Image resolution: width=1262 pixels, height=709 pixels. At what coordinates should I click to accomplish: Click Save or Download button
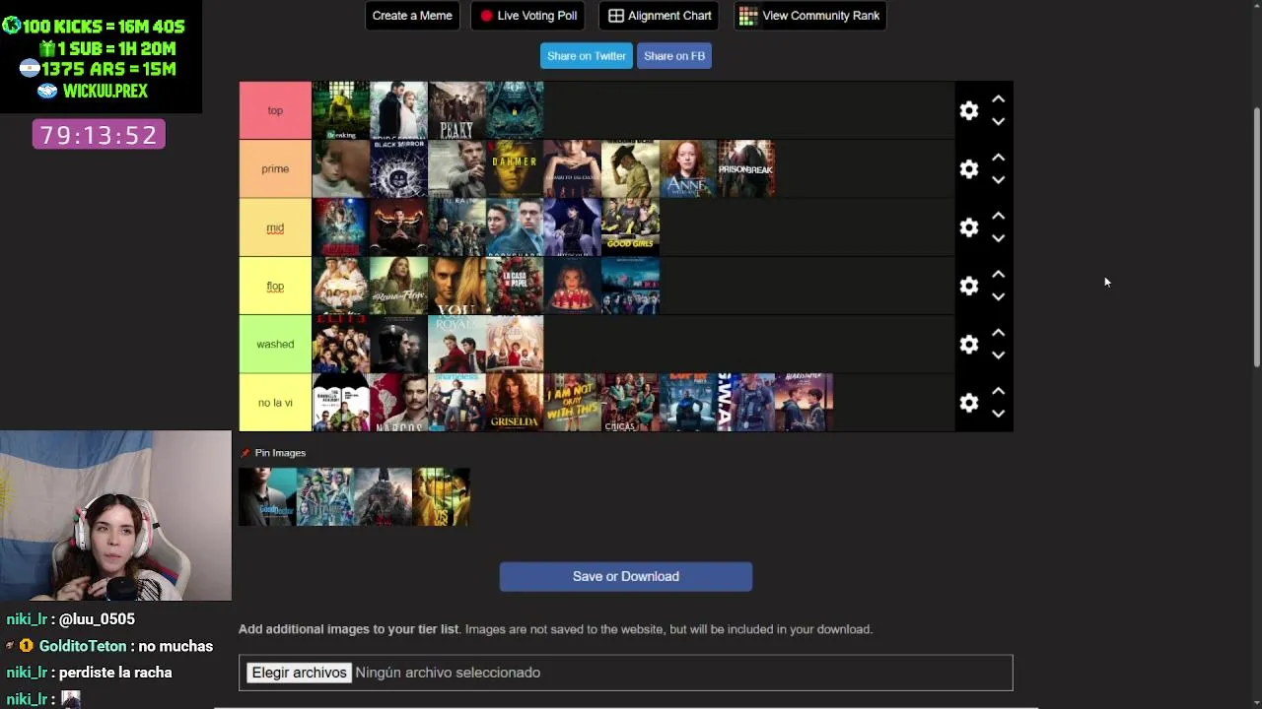click(x=626, y=577)
